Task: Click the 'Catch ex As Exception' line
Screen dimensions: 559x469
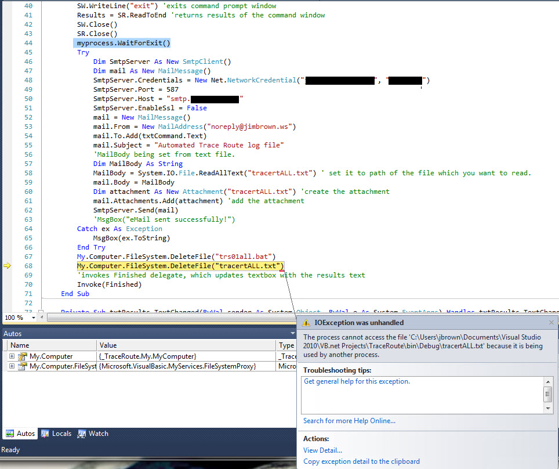Action: point(119,229)
